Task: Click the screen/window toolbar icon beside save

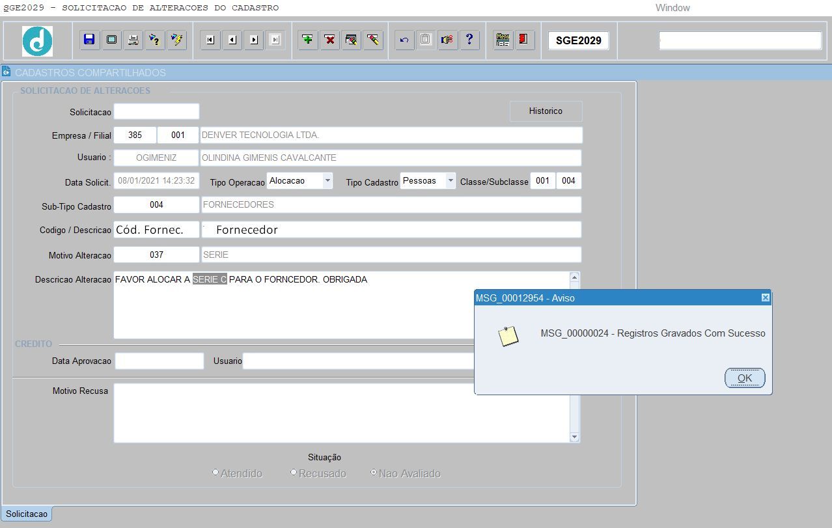Action: [111, 40]
